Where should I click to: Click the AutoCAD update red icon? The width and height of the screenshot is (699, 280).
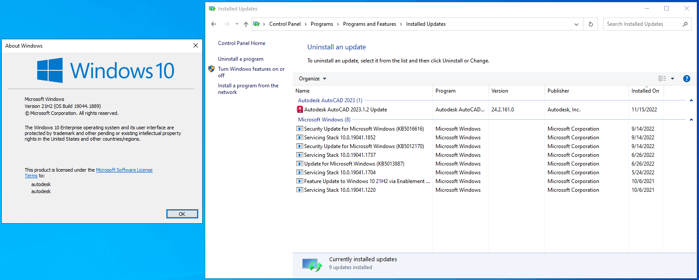300,110
